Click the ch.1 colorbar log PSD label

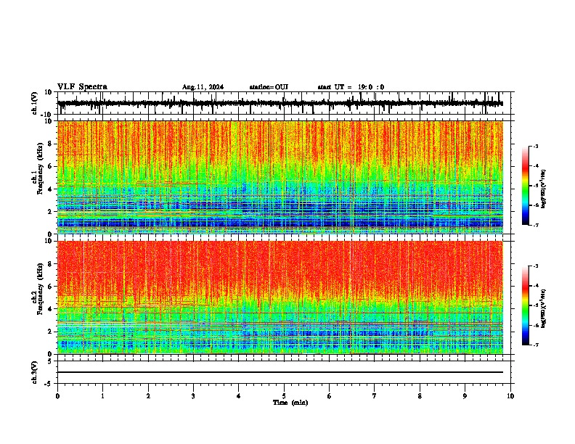point(544,189)
